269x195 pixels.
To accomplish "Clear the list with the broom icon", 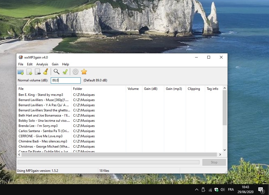I will [46, 72].
